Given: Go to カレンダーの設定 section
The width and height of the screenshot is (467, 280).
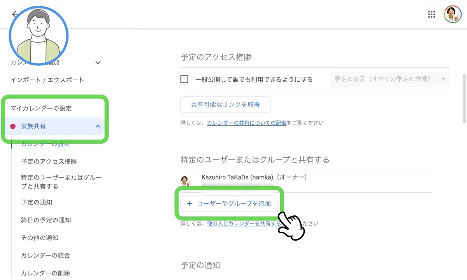Looking at the screenshot, I should click(x=46, y=144).
